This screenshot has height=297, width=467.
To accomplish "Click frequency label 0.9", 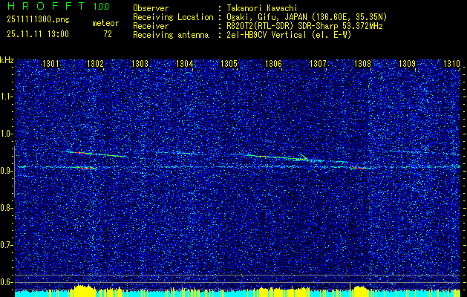I will coord(7,171).
